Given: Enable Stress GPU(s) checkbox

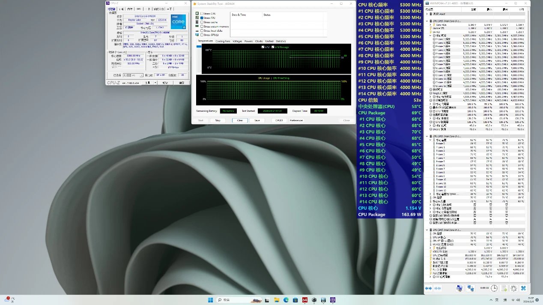Looking at the screenshot, I should [202, 35].
